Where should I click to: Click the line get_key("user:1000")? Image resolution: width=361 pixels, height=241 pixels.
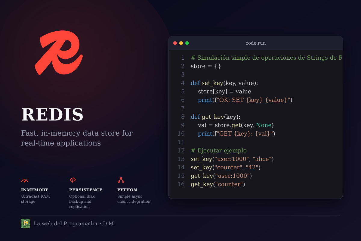(221, 176)
